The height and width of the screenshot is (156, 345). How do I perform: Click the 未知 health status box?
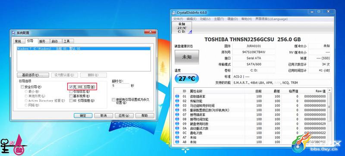pyautogui.click(x=187, y=57)
